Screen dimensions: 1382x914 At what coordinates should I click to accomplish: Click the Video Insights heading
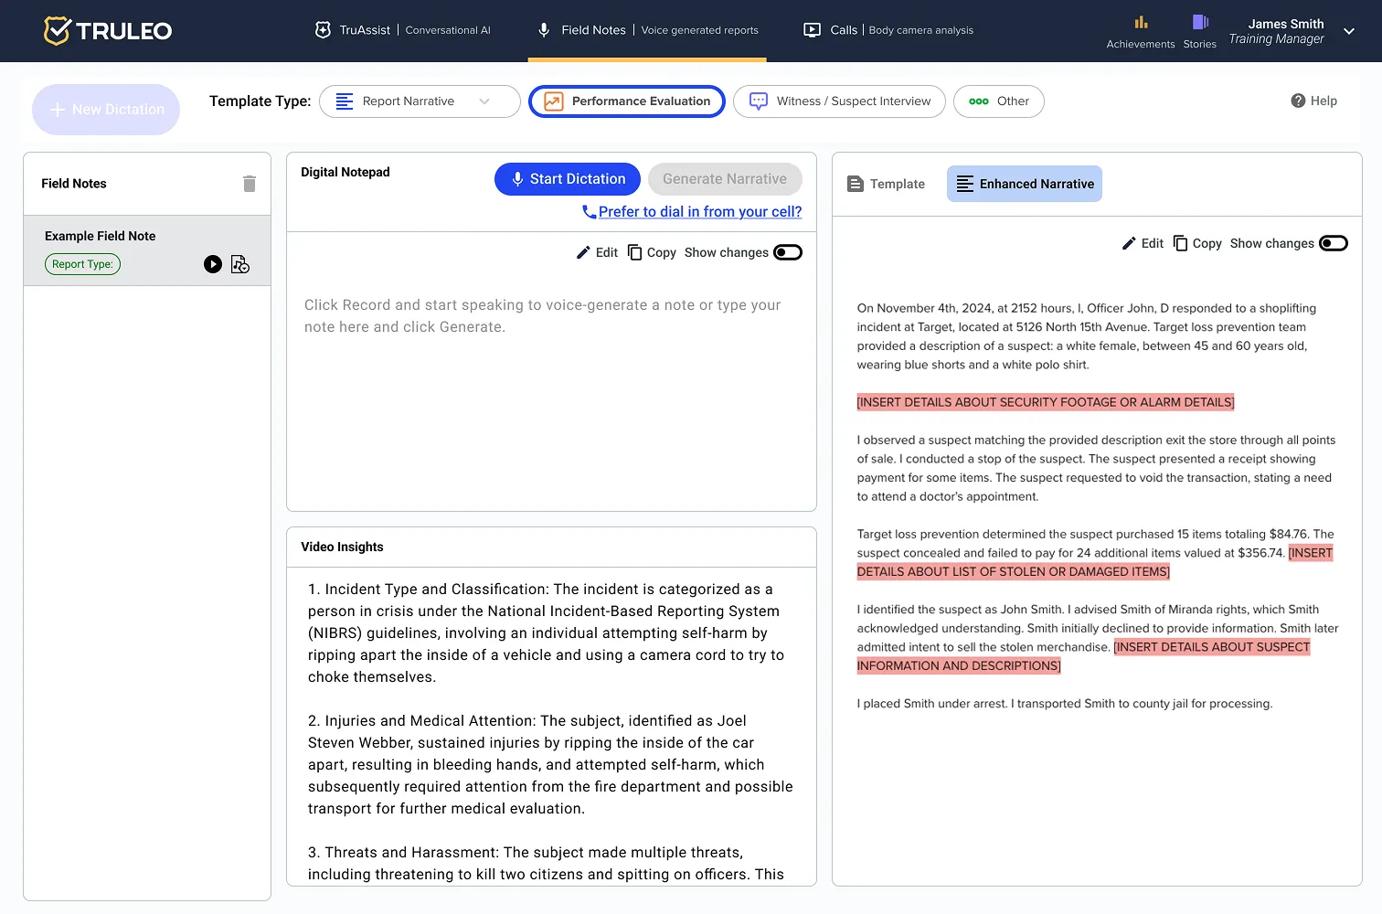[x=342, y=547]
